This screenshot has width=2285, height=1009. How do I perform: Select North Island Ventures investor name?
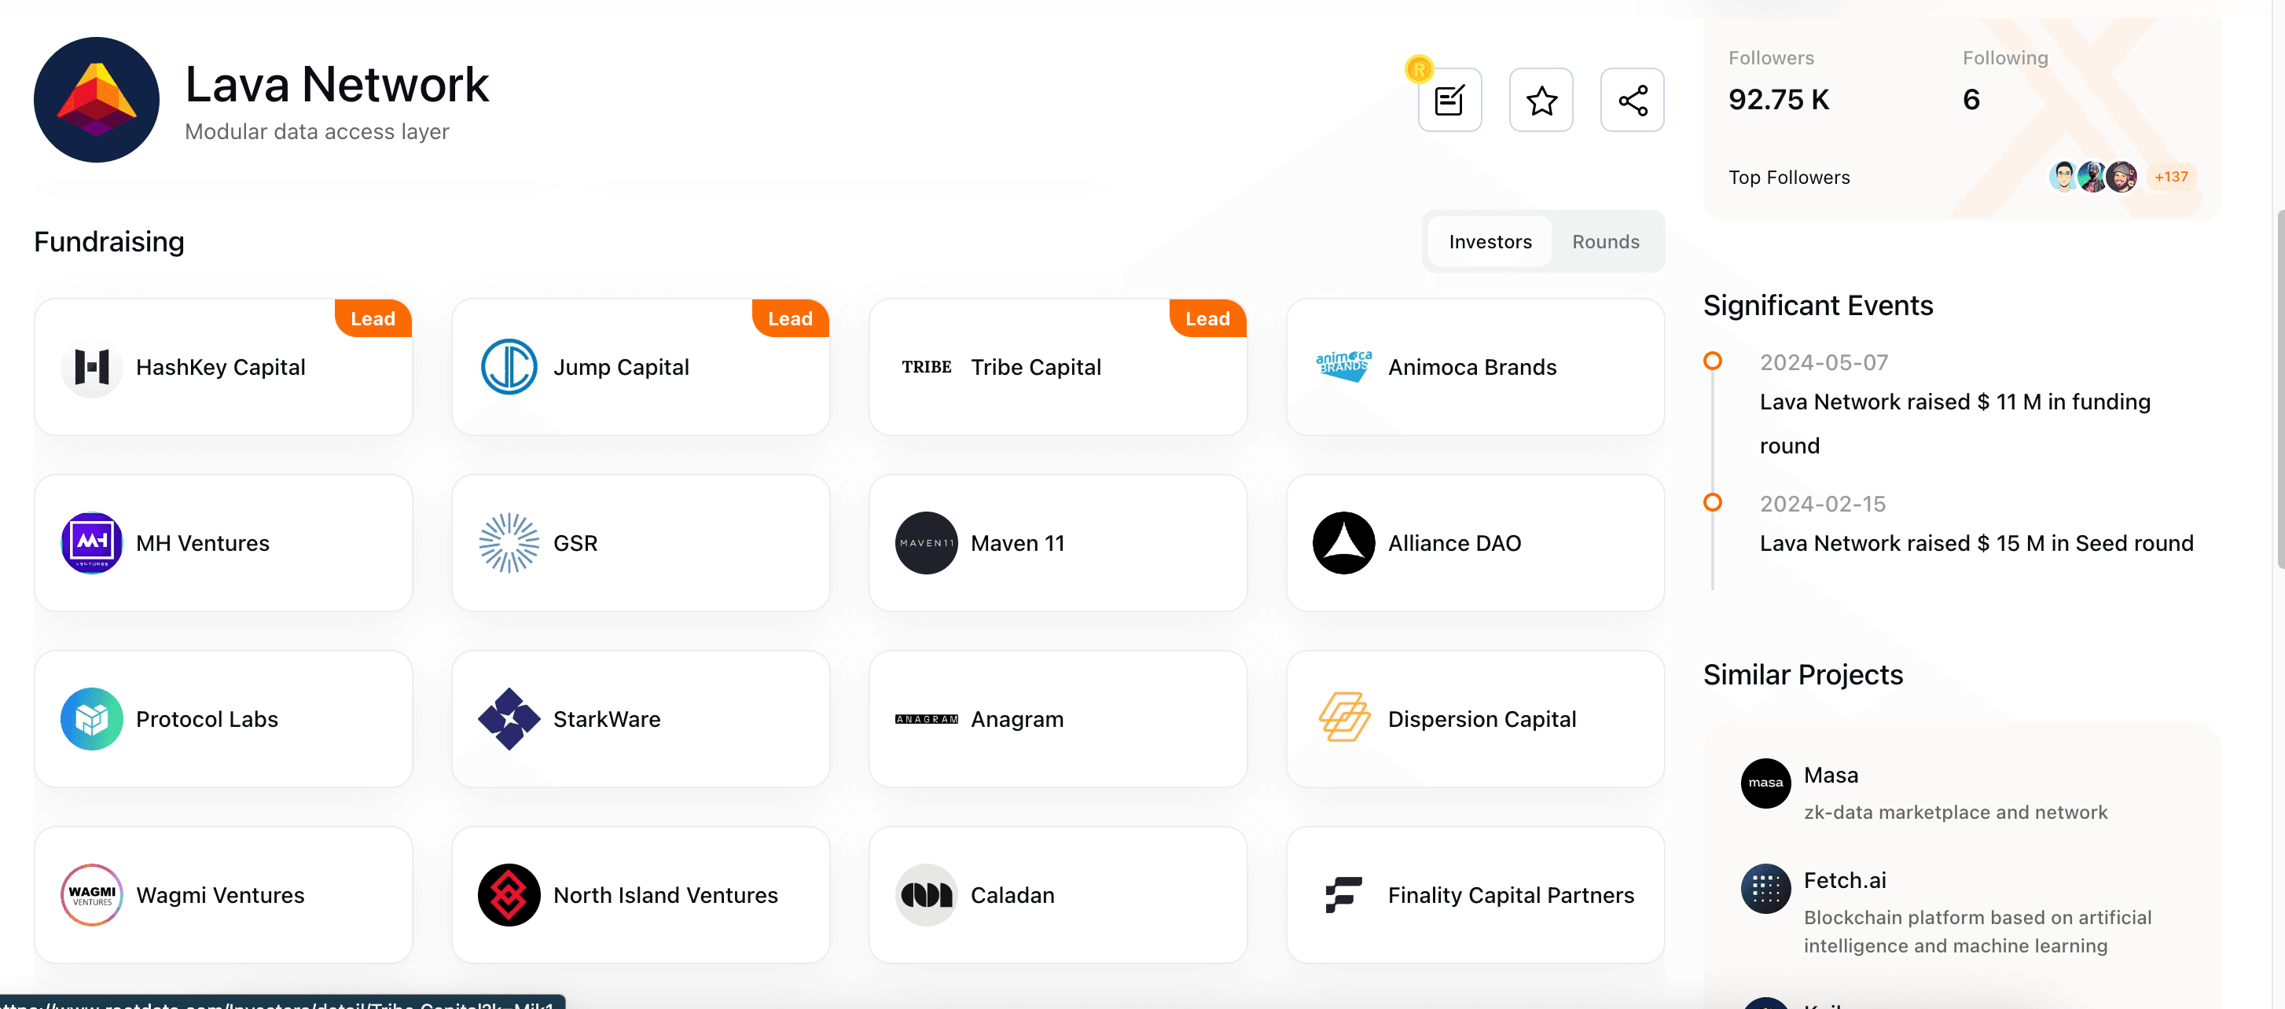[665, 894]
